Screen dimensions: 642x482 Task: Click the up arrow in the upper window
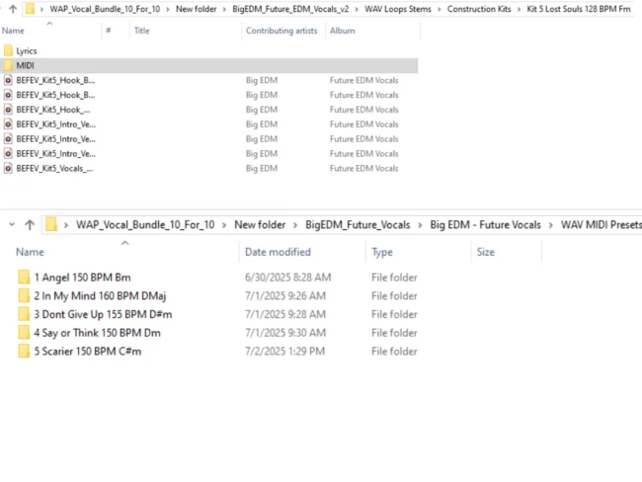12,9
